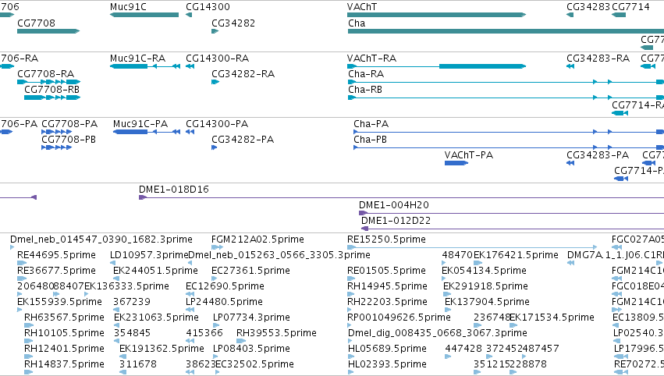Click the CG7708-RB transcript label
Viewport: 664px width, 376px height.
[x=51, y=90]
